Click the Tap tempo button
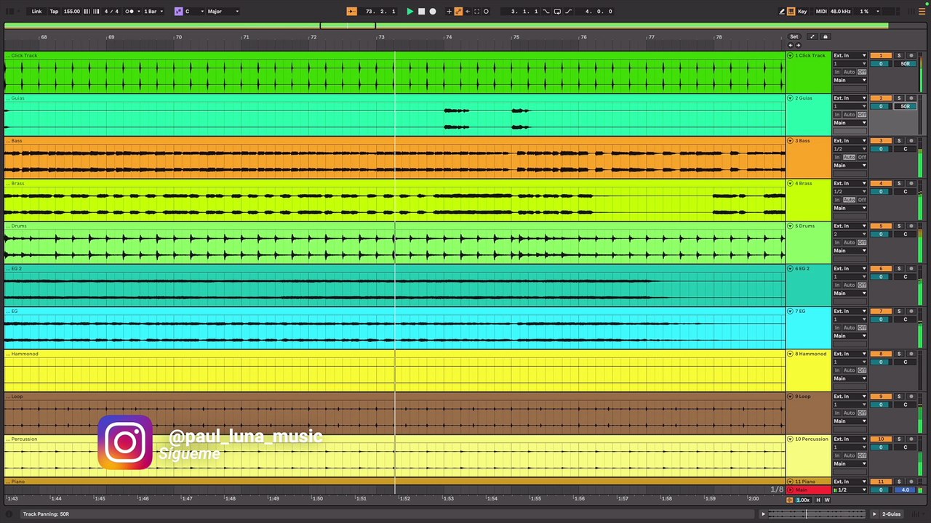Viewport: 931px width, 523px height. tap(54, 11)
